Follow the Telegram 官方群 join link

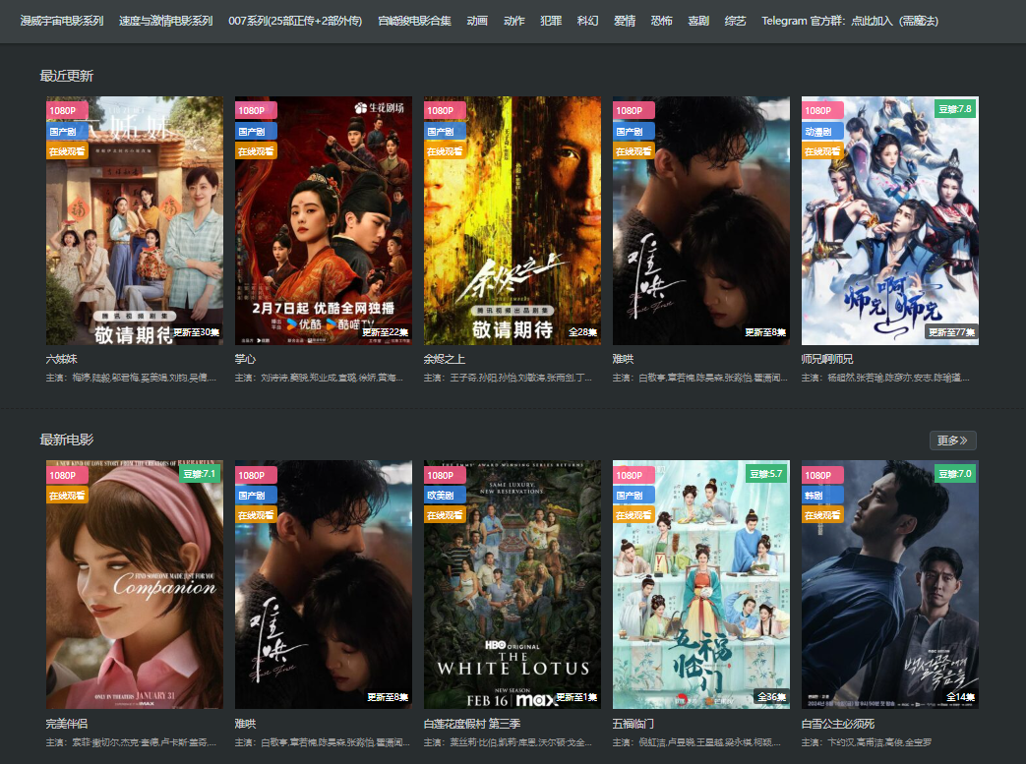coord(849,21)
